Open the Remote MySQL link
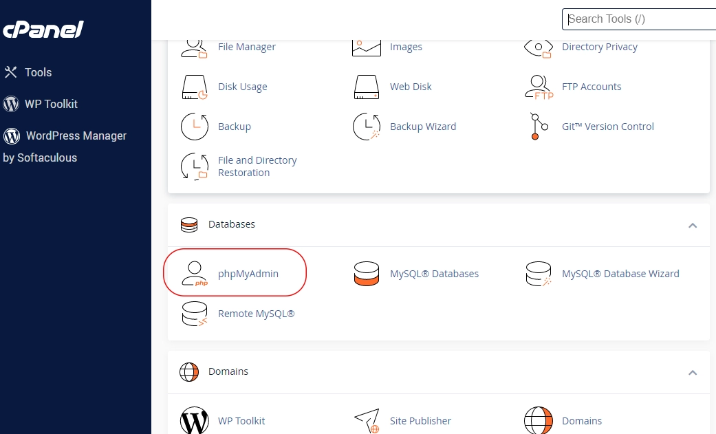Image resolution: width=716 pixels, height=434 pixels. (256, 314)
